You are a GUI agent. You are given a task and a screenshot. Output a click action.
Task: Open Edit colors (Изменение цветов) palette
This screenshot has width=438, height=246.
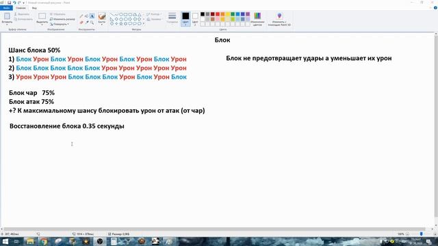coord(257,18)
